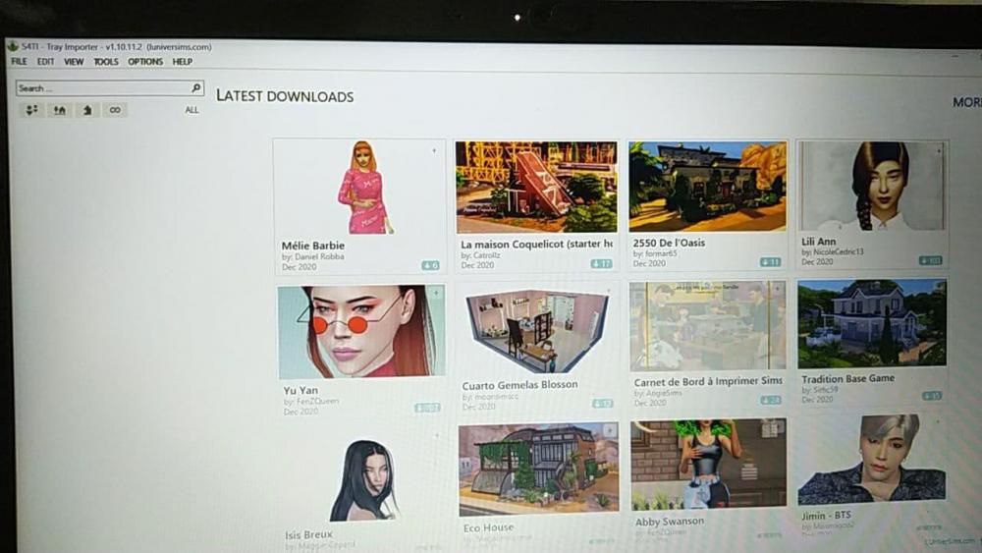Viewport: 982px width, 553px height.
Task: Open the EDIT menu
Action: (45, 61)
